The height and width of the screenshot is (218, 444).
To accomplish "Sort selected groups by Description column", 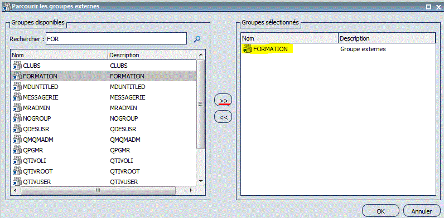I will (387, 38).
